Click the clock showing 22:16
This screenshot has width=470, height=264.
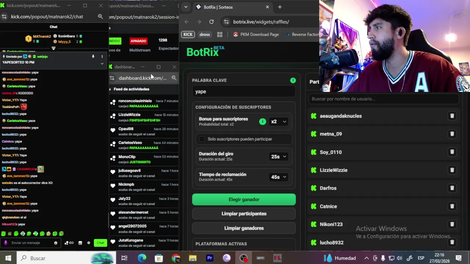(439, 255)
